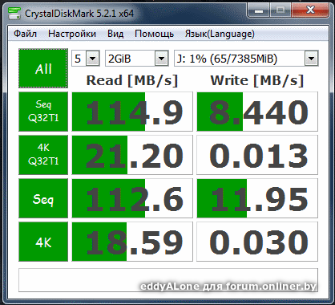Click the Seq write result bar 11.95
This screenshot has width=335, height=305.
click(x=257, y=198)
